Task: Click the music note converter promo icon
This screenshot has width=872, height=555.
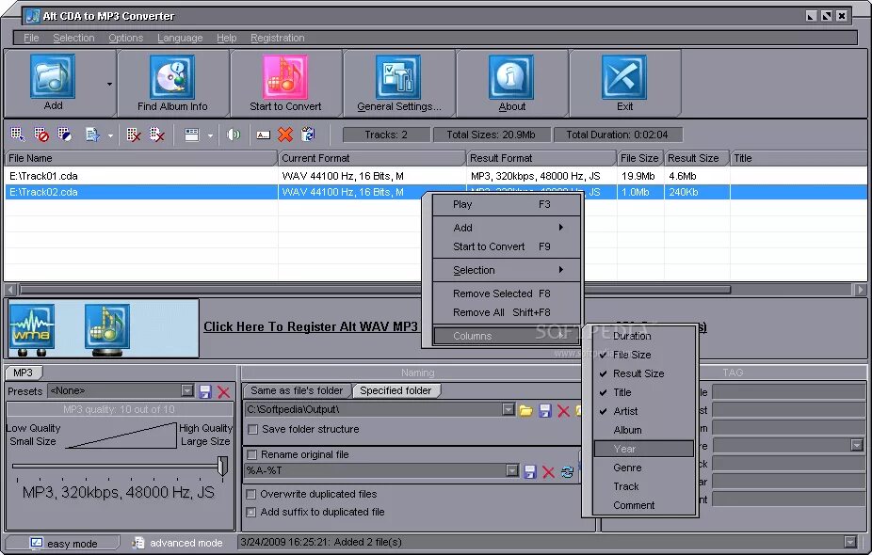Action: pyautogui.click(x=107, y=329)
